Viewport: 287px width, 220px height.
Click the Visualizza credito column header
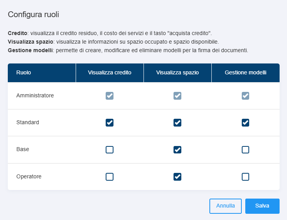[110, 72]
